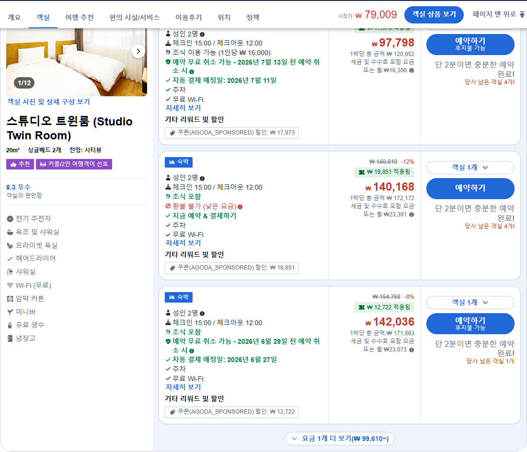Click the coupon discount ₩ 19,851 tag

pyautogui.click(x=231, y=268)
